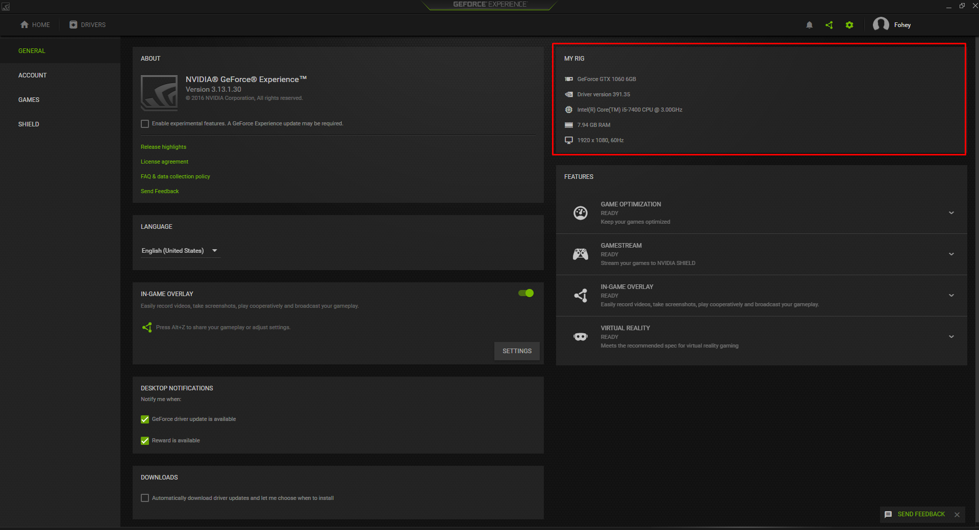
Task: Click the Drivers download icon
Action: coord(73,24)
